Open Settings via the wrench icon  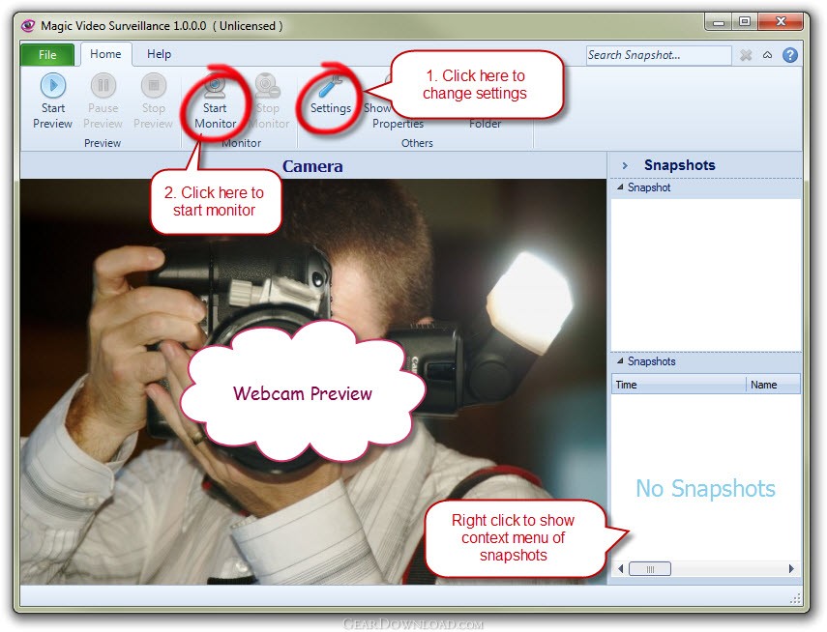[x=331, y=86]
